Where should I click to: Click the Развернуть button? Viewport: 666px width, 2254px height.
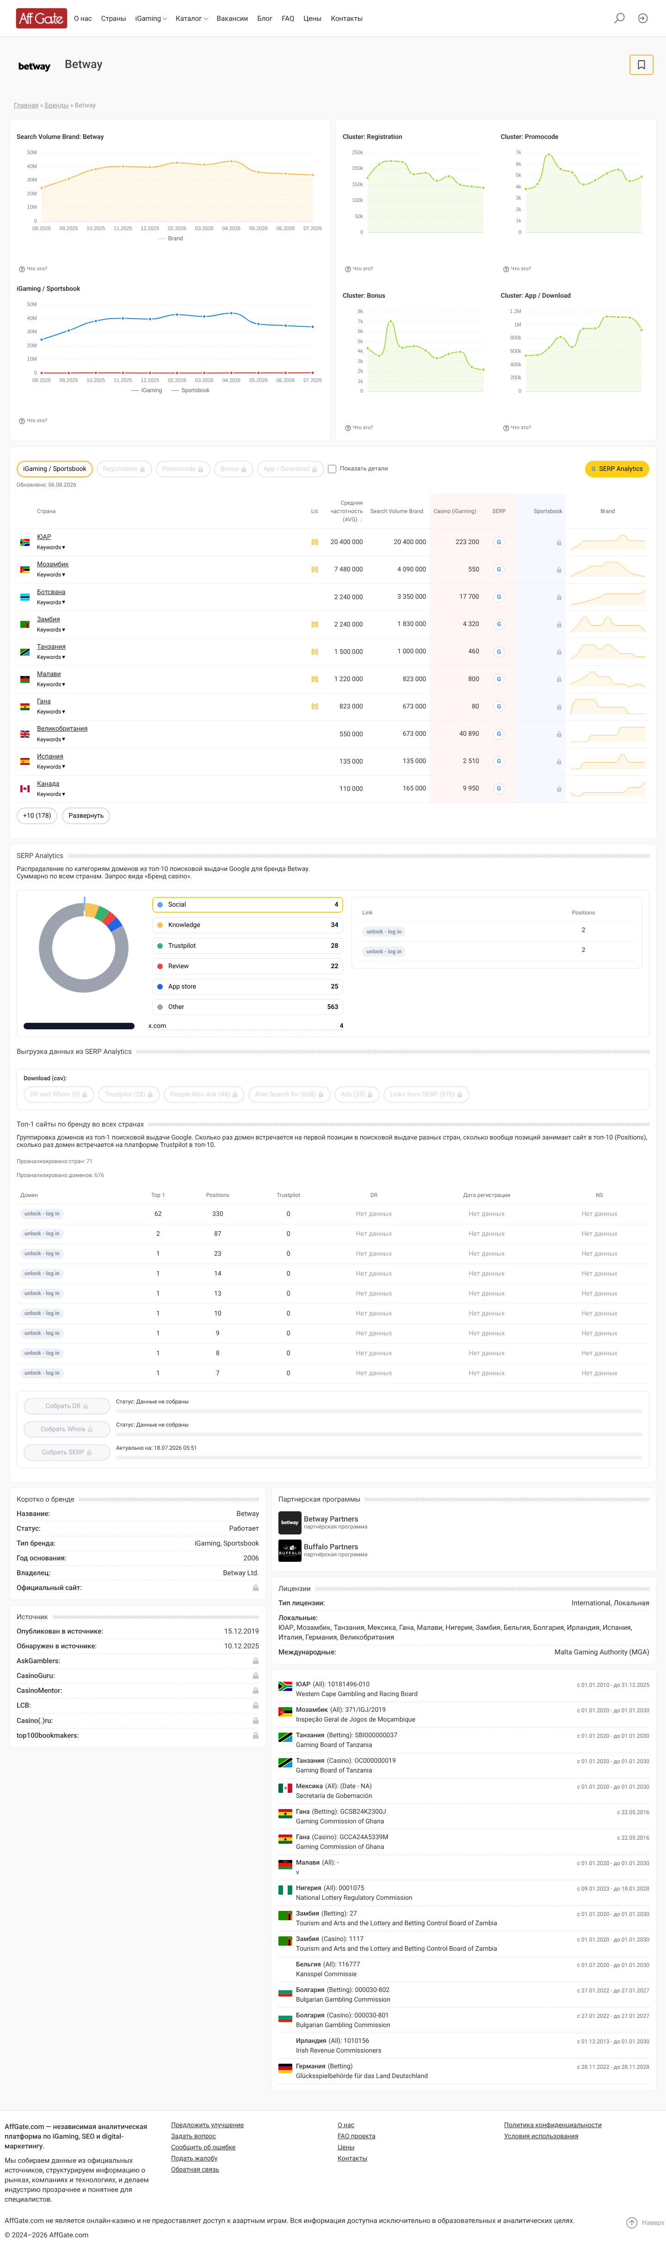pos(86,815)
